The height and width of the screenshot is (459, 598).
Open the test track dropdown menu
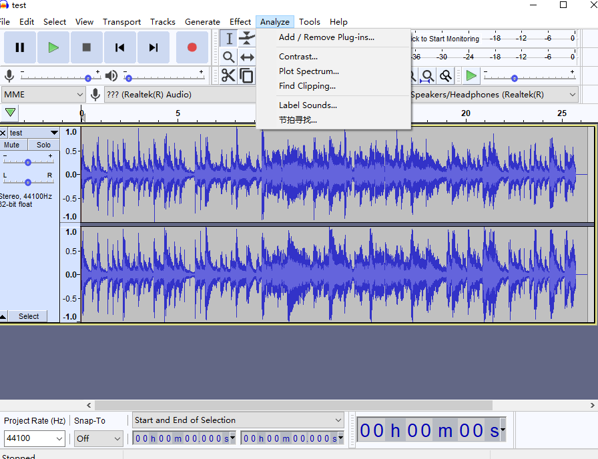point(54,133)
